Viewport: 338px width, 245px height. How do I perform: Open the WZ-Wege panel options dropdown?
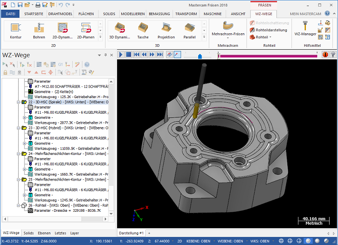[99, 55]
